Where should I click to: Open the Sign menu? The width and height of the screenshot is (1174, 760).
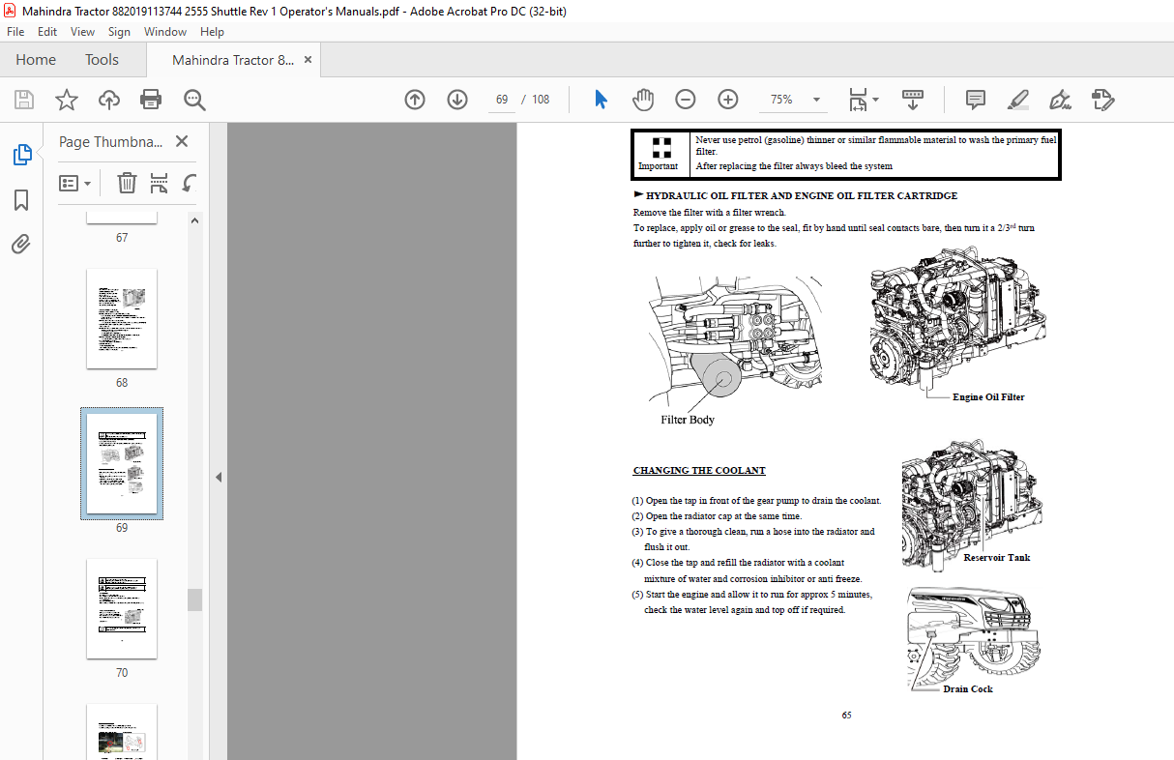[119, 32]
